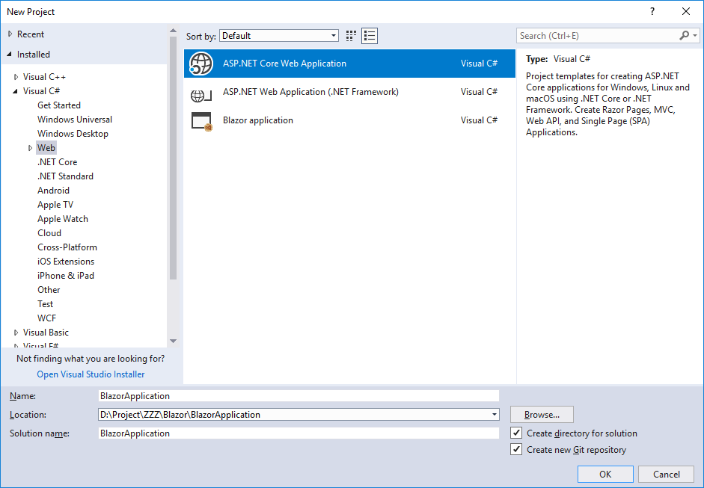The width and height of the screenshot is (704, 488).
Task: Click the category tree scroll down arrow
Action: coord(174,342)
